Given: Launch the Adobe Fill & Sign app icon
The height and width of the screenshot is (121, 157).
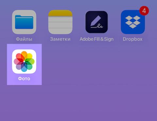Looking at the screenshot, I should (96, 22).
